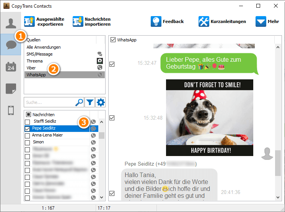Select the Steffi Seidliz conversation
Screen dimensions: 285x212
click(x=45, y=121)
